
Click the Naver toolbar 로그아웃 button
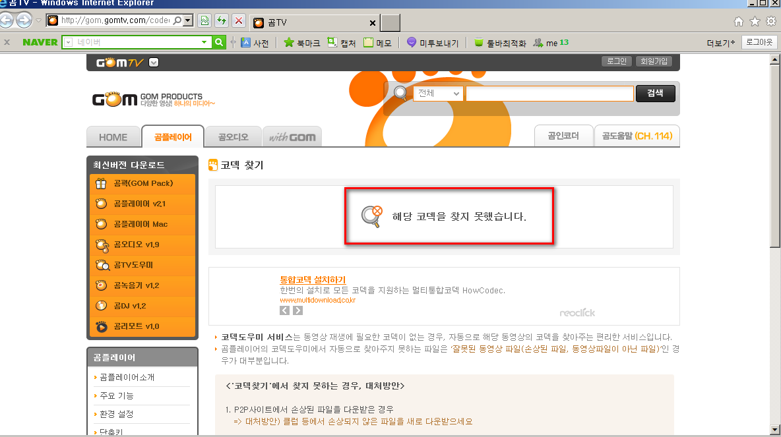pos(759,42)
